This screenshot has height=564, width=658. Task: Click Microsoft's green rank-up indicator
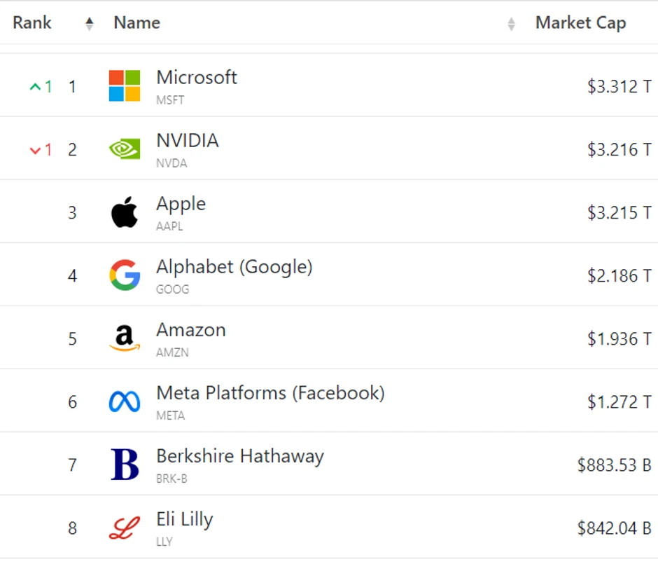pos(41,87)
